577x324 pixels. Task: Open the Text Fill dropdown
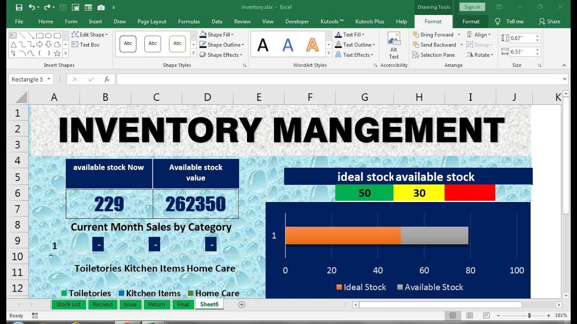click(350, 35)
